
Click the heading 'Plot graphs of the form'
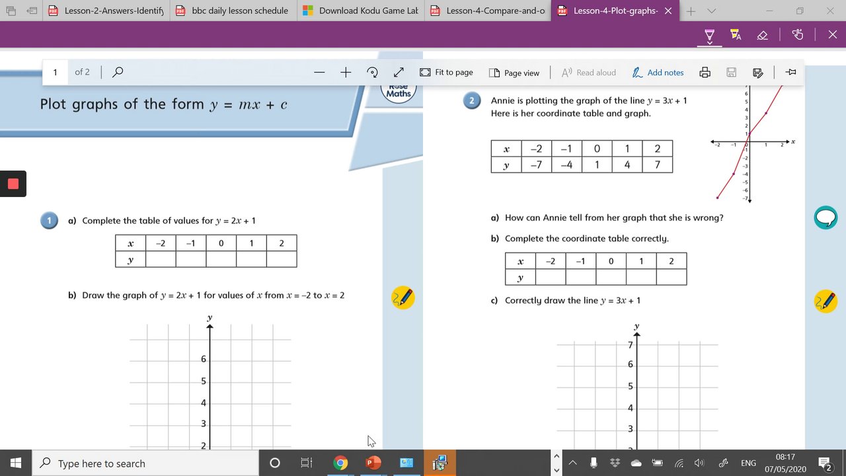pyautogui.click(x=122, y=104)
